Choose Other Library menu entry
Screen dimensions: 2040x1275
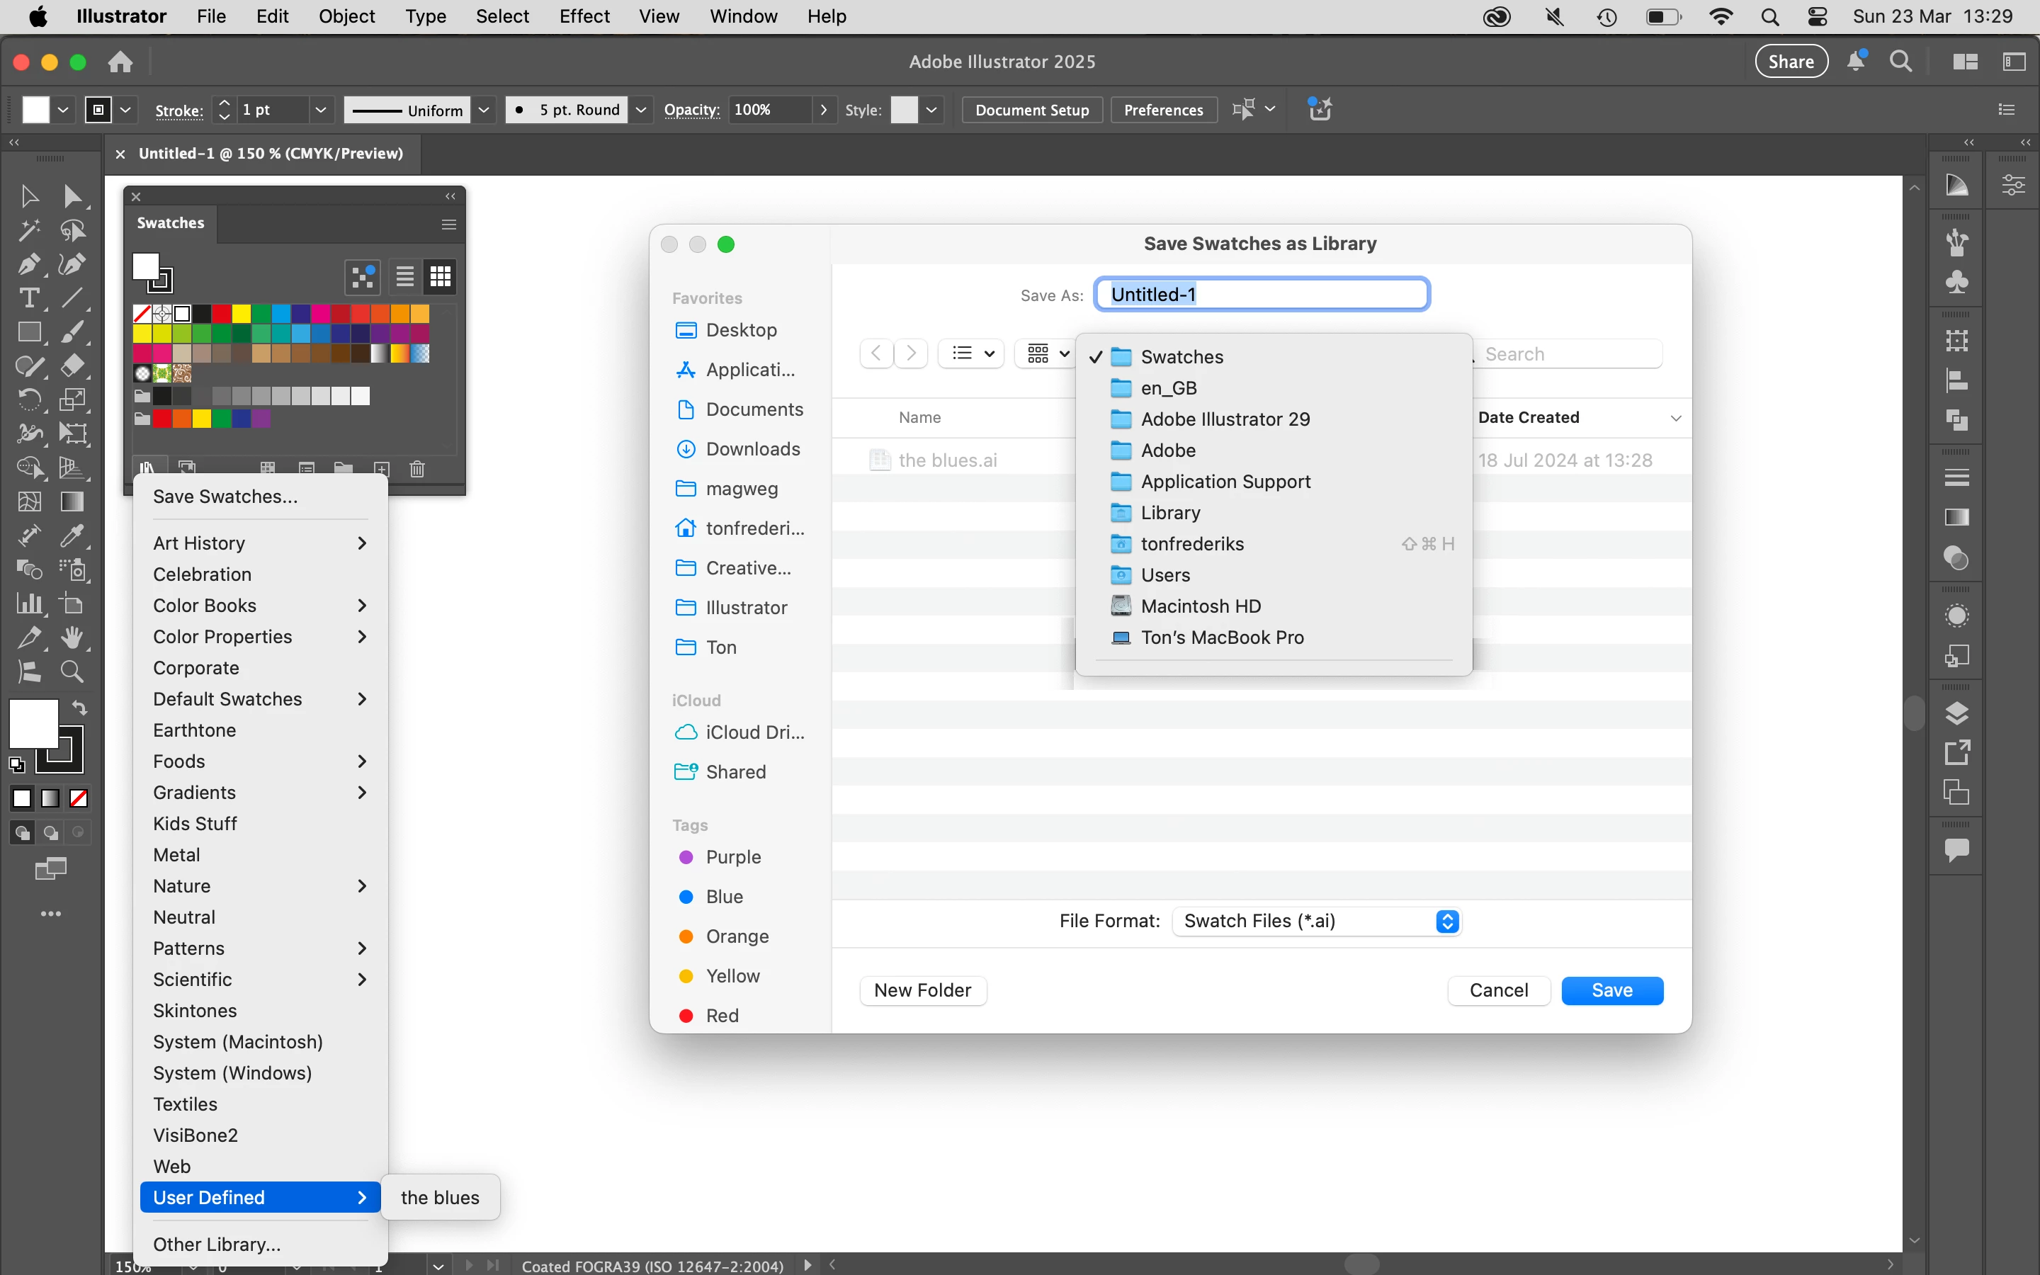pos(217,1245)
